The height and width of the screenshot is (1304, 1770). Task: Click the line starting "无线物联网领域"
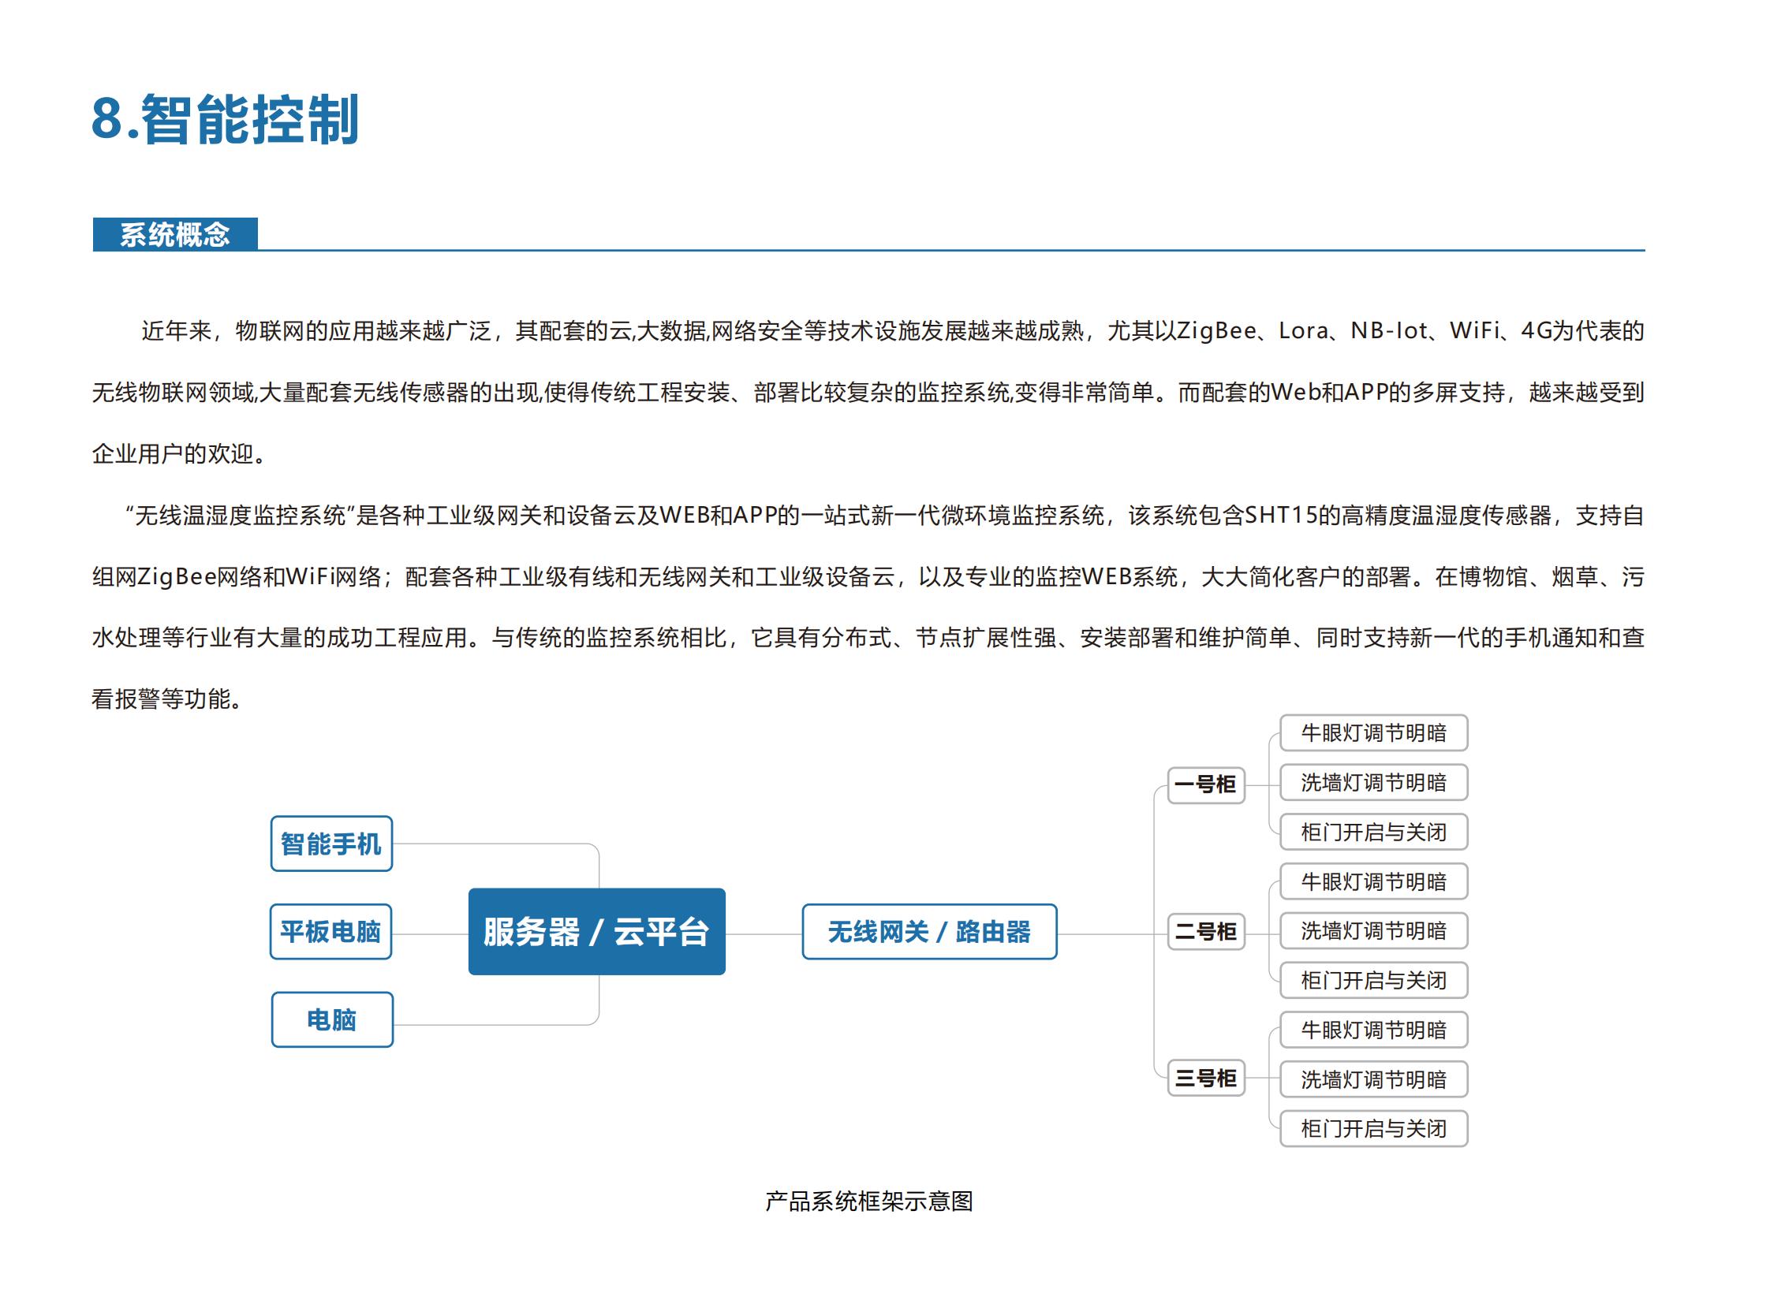[868, 393]
